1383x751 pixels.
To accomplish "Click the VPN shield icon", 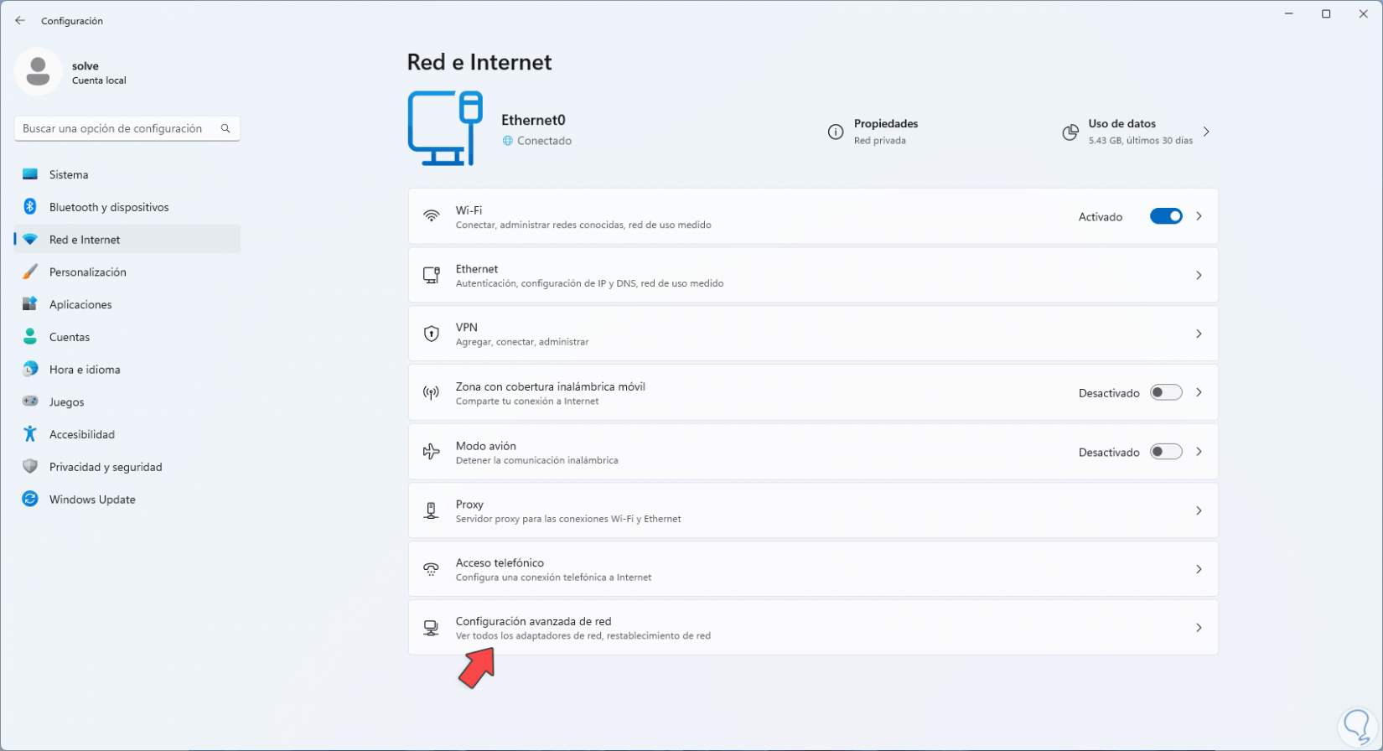I will pos(432,334).
